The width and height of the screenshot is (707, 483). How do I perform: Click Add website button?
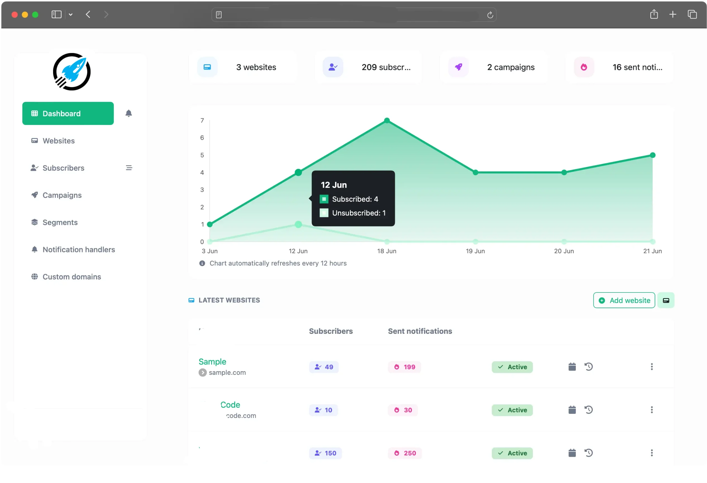(x=624, y=300)
